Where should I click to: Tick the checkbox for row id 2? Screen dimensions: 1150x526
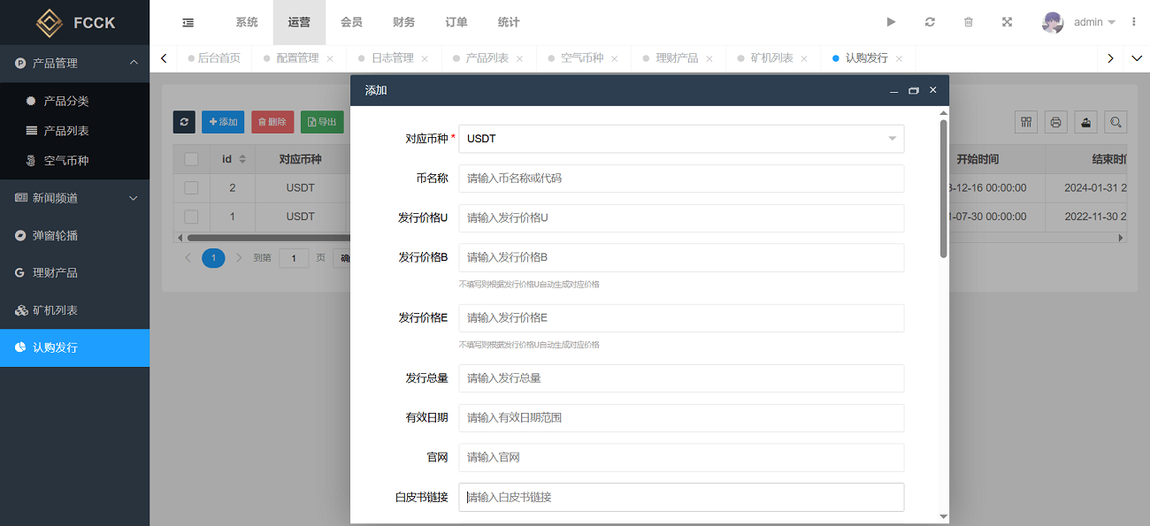pyautogui.click(x=191, y=187)
